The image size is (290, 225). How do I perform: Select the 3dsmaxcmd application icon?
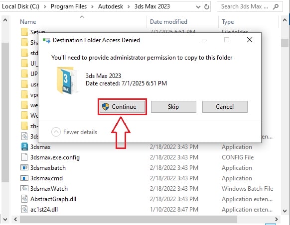pyautogui.click(x=24, y=178)
